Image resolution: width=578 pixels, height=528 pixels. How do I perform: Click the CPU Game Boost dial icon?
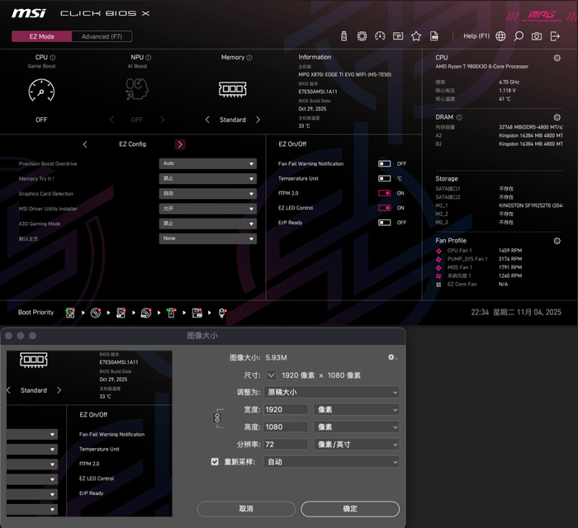point(41,90)
